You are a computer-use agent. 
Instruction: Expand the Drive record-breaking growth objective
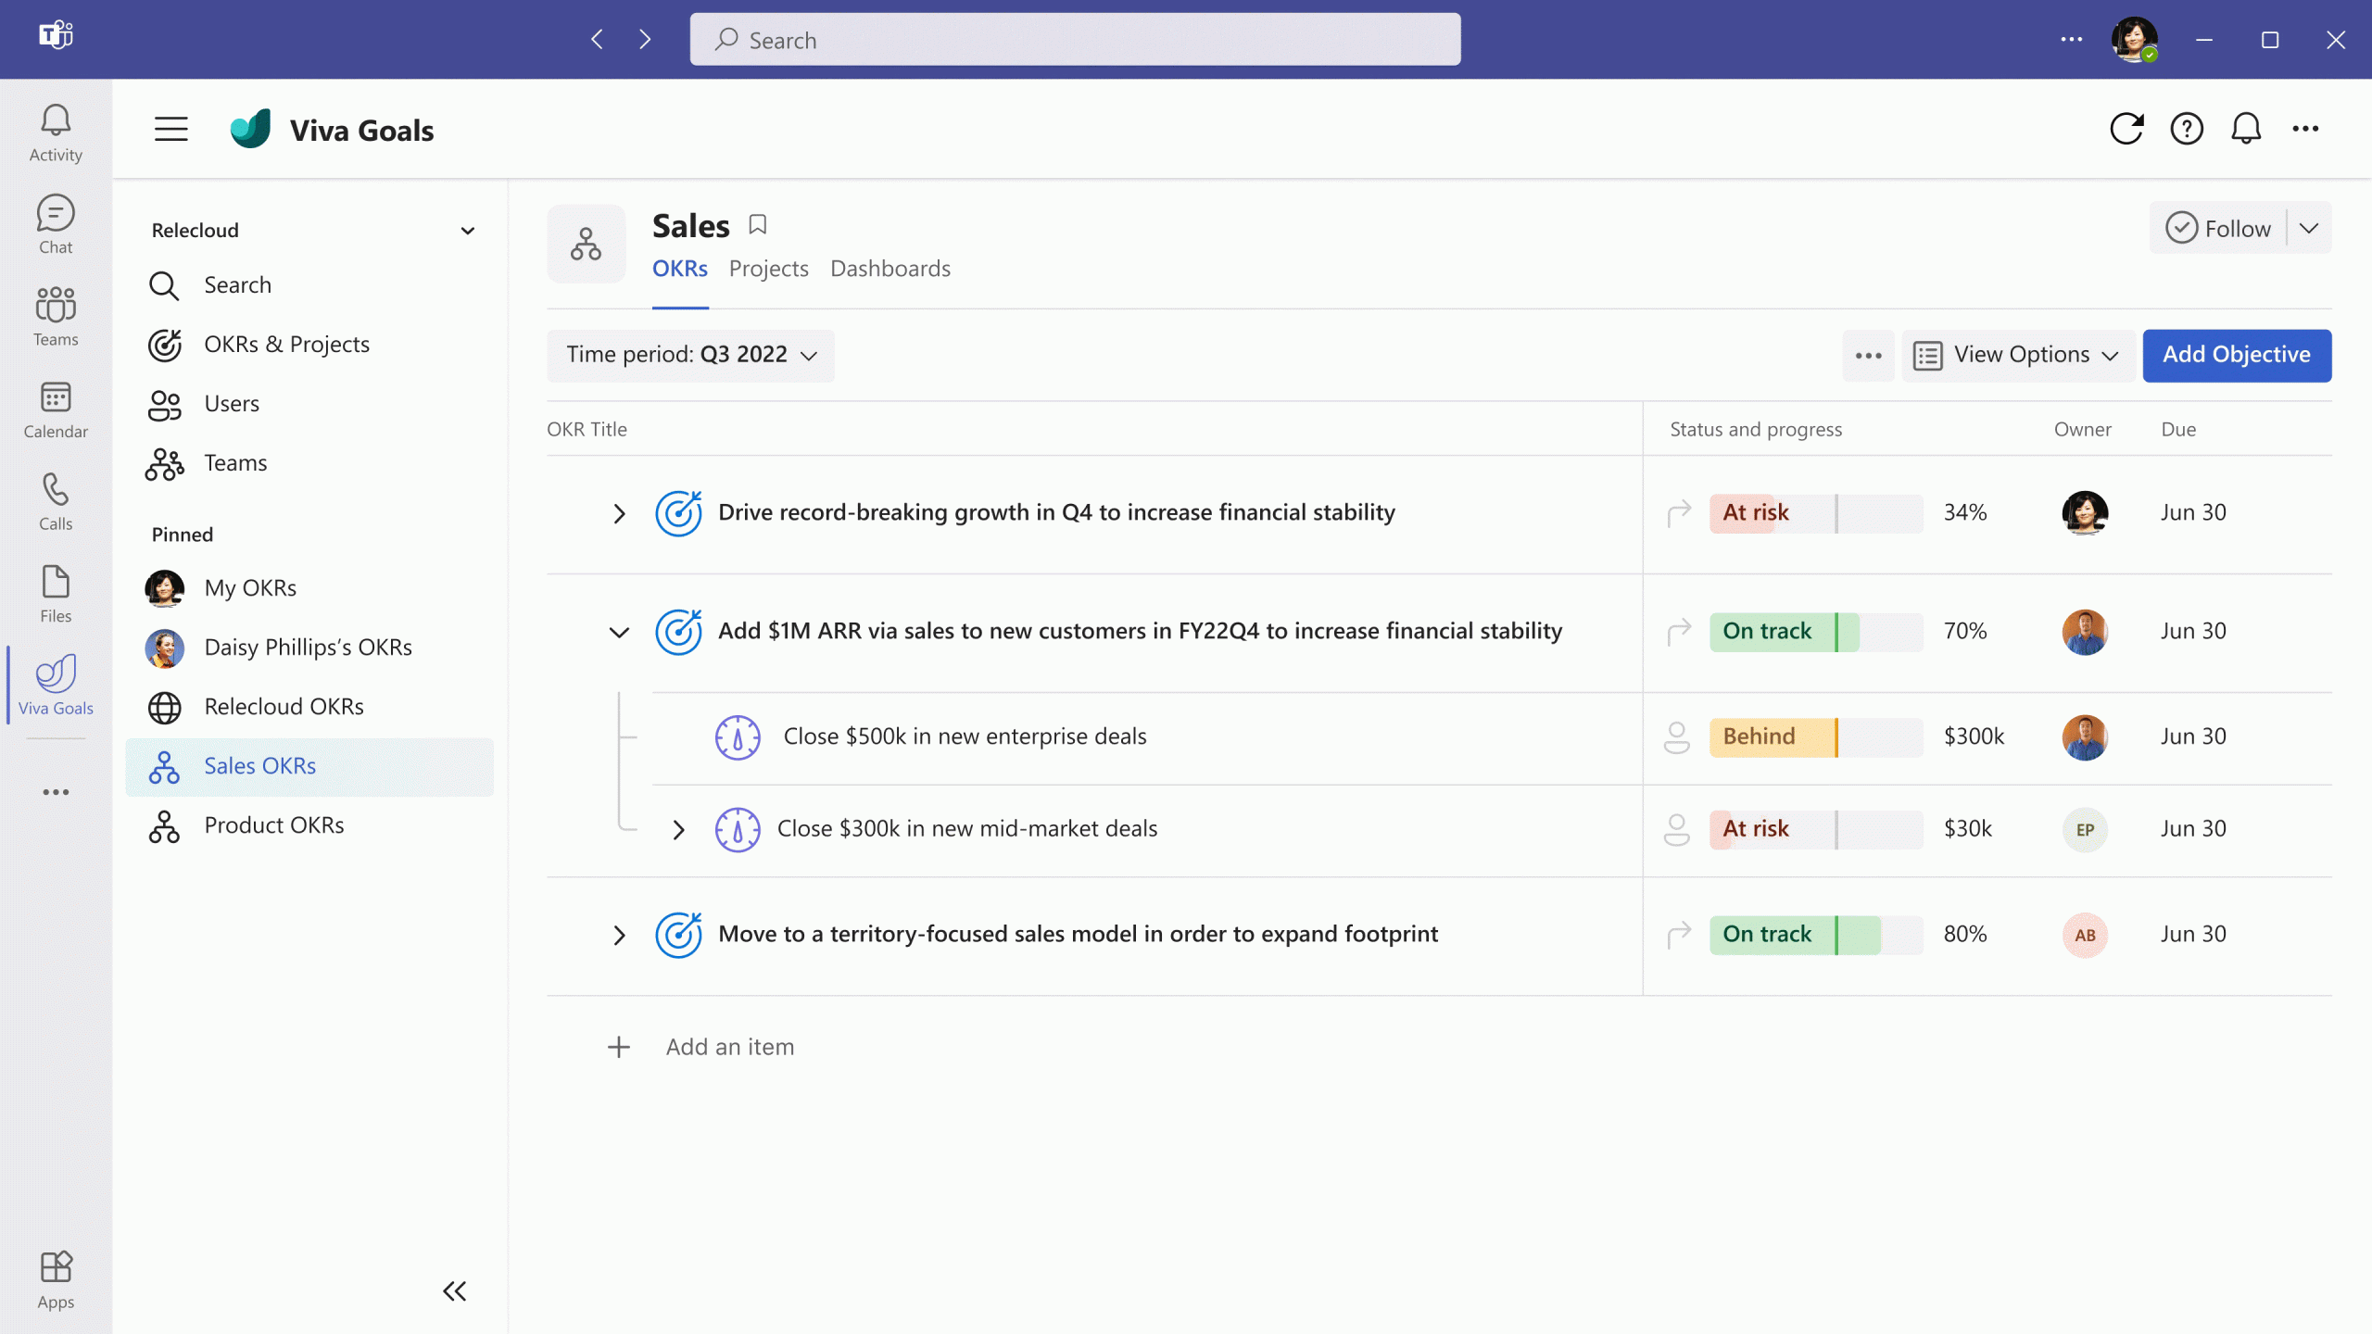619,513
